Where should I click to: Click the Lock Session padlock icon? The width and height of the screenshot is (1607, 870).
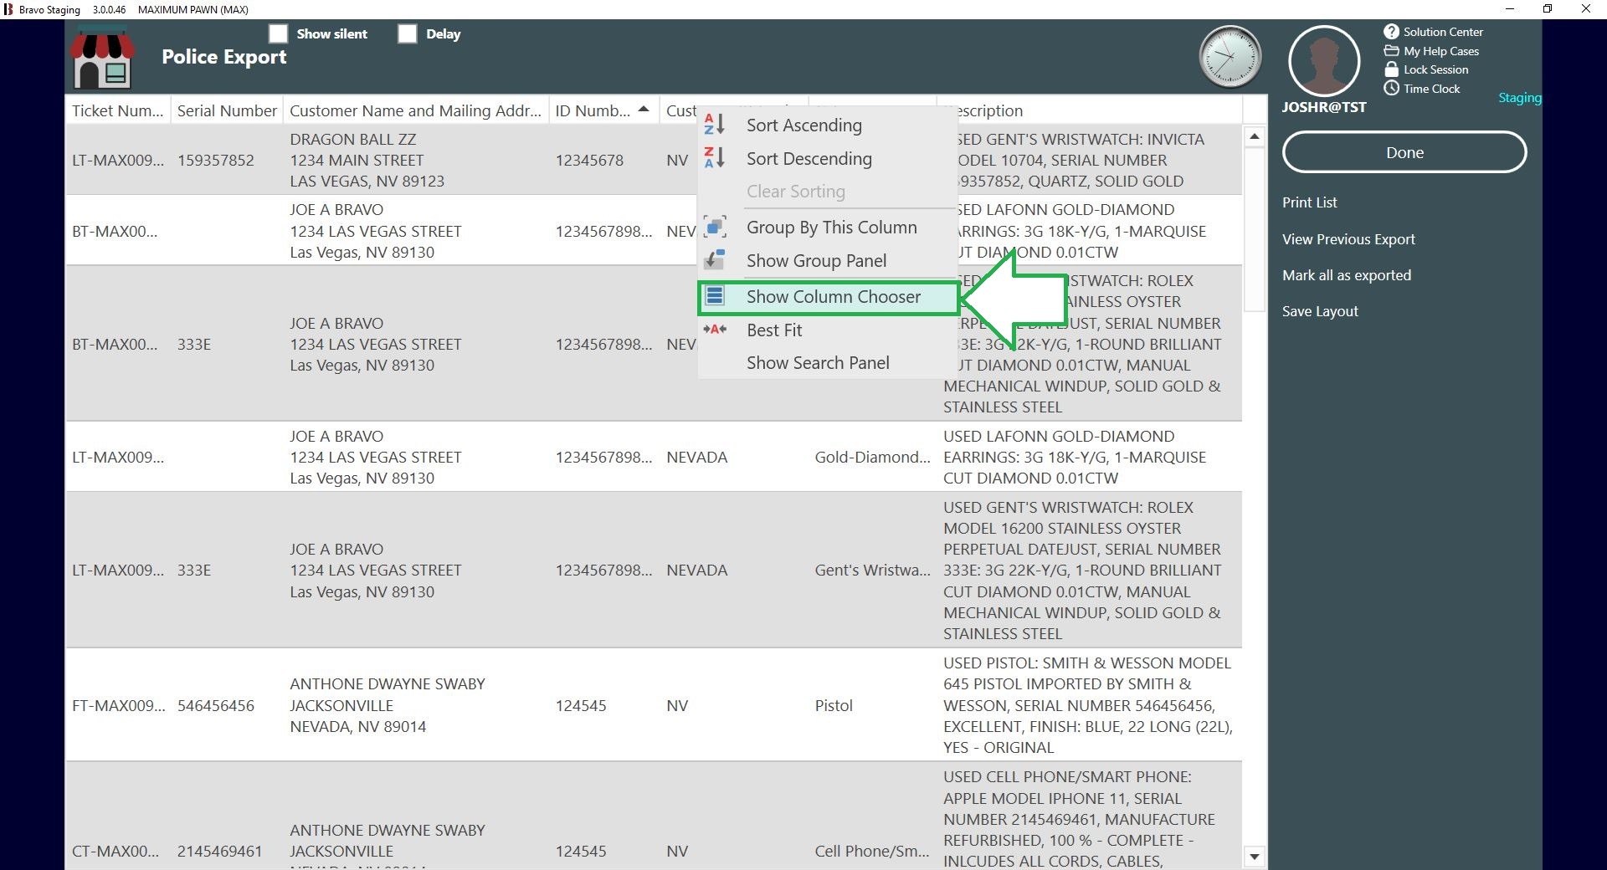(x=1391, y=69)
